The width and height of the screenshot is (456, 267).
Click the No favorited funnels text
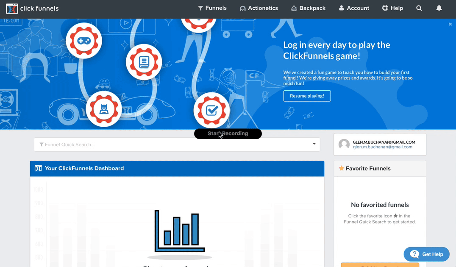380,205
